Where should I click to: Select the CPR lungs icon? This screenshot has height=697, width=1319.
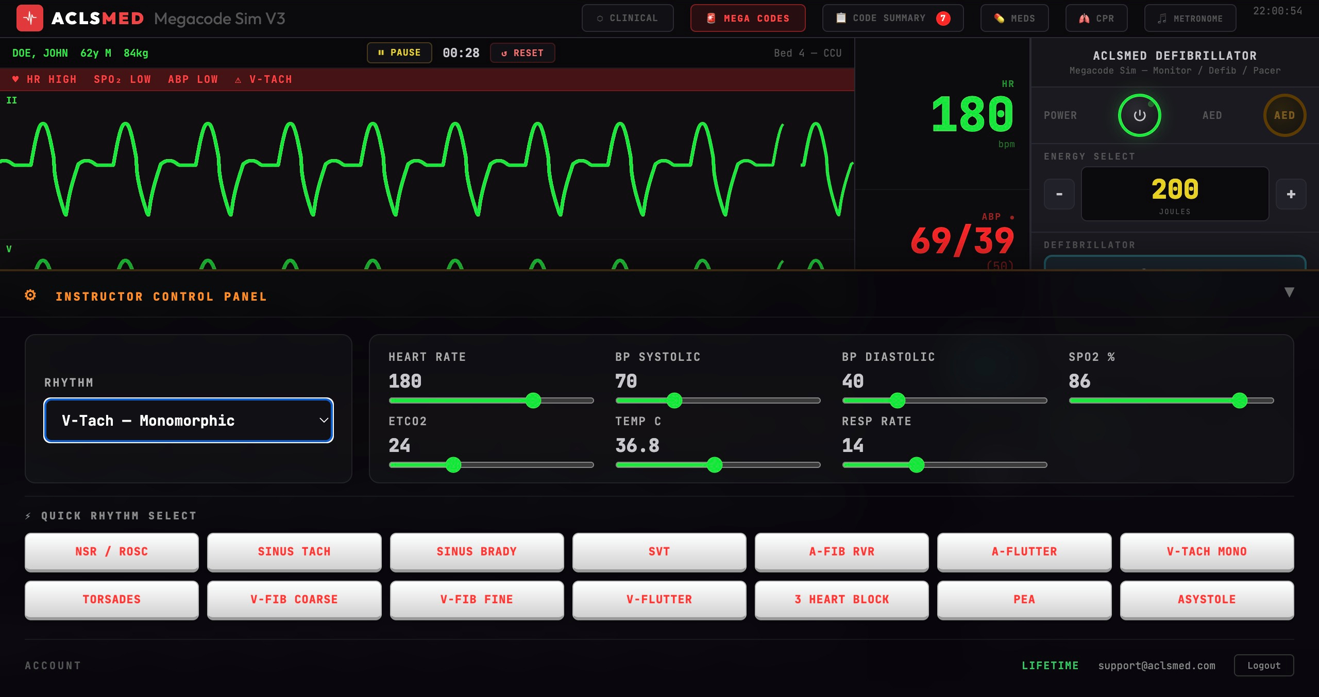(1084, 18)
